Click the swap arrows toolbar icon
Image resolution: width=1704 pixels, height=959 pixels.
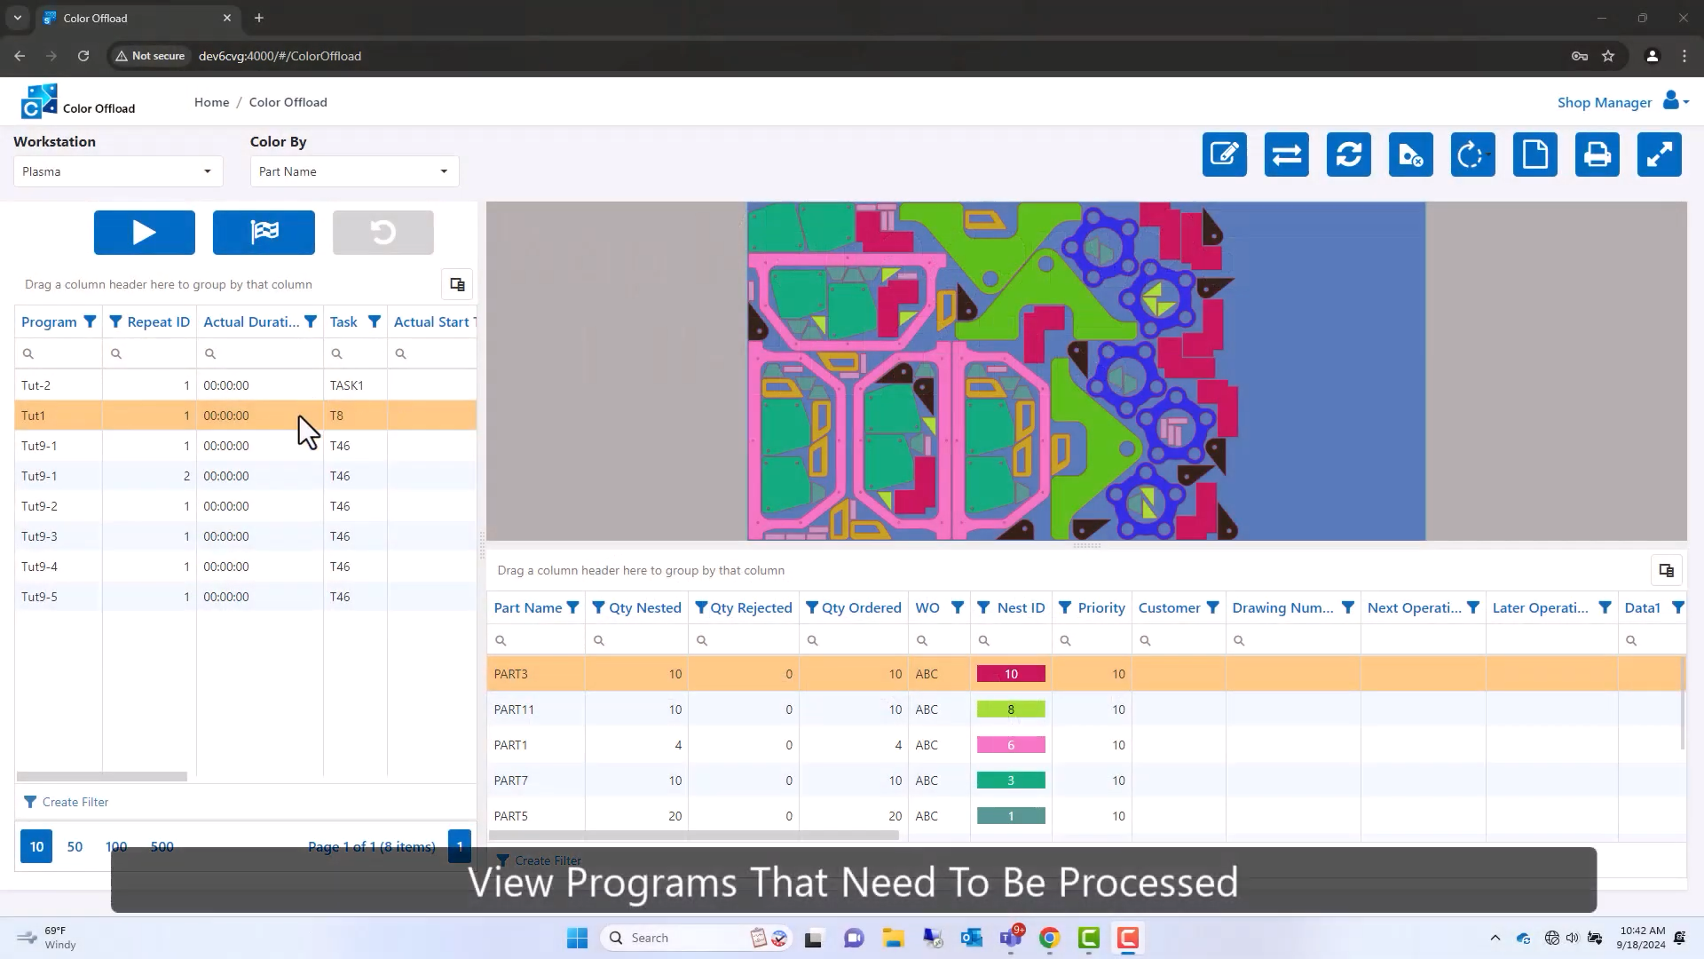[x=1286, y=155]
